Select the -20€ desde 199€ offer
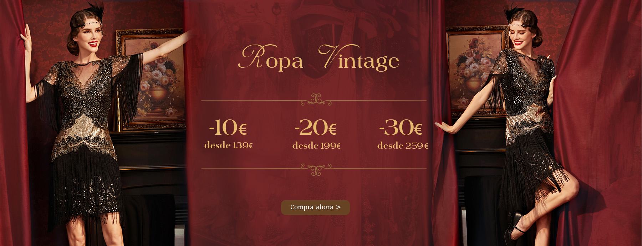 click(x=316, y=134)
